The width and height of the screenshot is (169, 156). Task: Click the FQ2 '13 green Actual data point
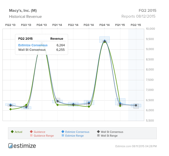[11, 109]
